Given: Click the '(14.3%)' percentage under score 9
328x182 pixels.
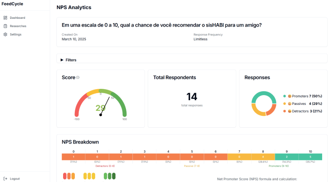Looking at the screenshot, I should tap(286, 162).
